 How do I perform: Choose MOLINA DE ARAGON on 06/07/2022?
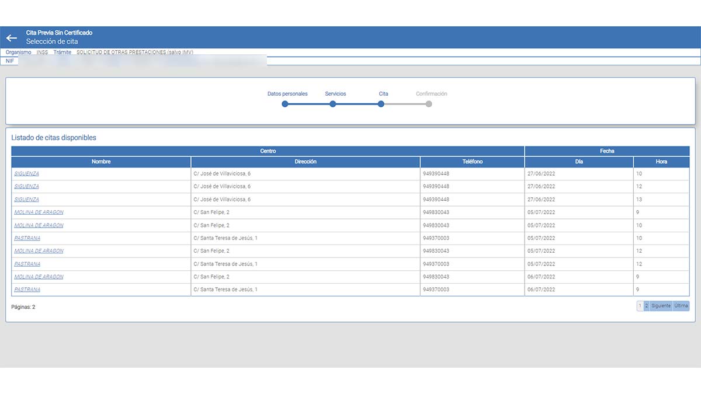[39, 277]
